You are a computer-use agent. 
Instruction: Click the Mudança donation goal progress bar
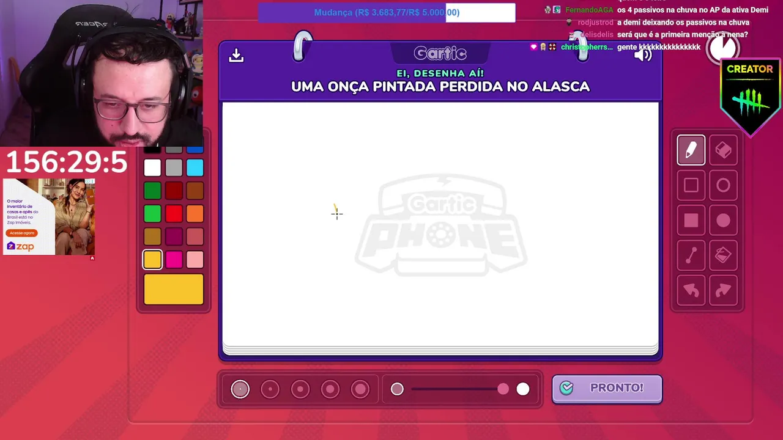click(x=387, y=12)
